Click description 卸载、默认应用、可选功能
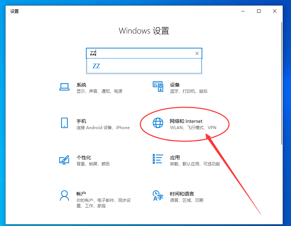291x226 pixels. click(195, 164)
